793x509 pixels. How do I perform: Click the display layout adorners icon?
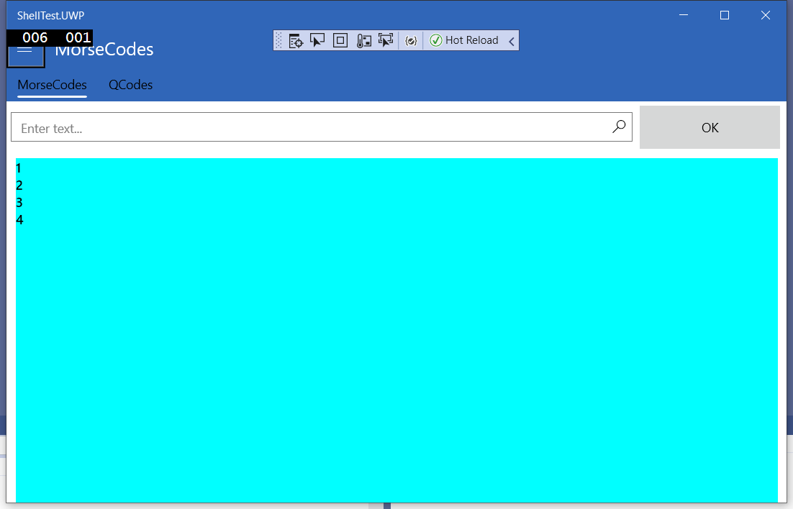[x=339, y=40]
